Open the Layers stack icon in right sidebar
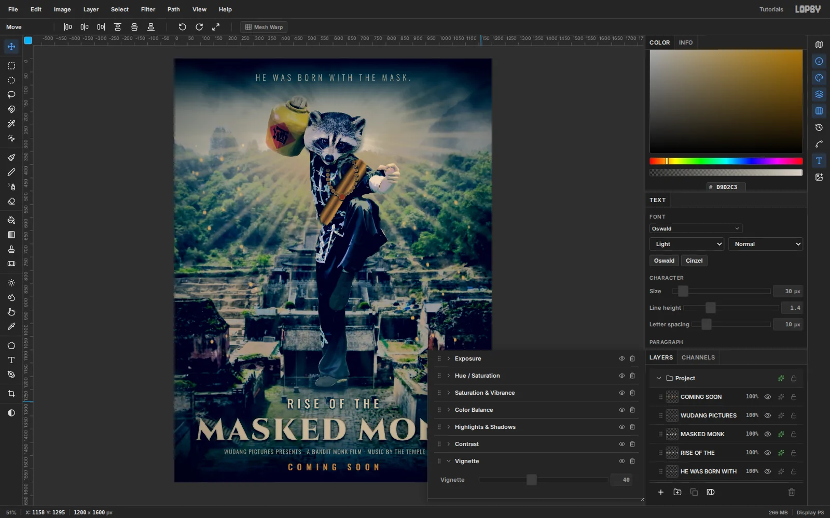830x518 pixels. [819, 94]
